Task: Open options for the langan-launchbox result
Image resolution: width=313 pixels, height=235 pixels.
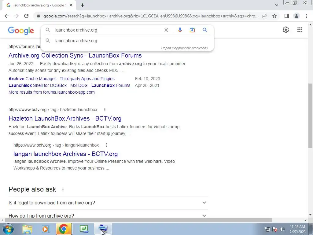Action: [106, 145]
